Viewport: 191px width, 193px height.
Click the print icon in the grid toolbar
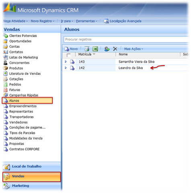point(87,49)
